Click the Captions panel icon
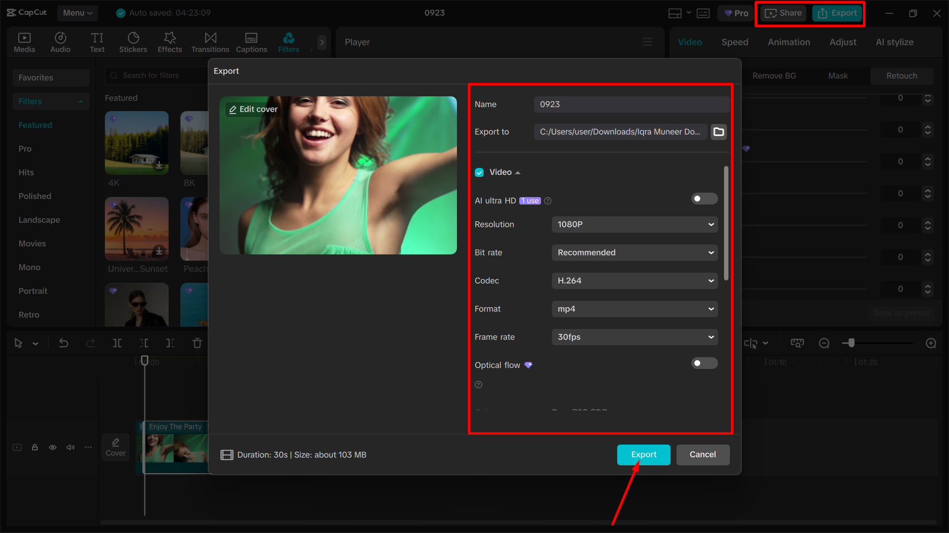Screen dimensions: 949x533 (x=251, y=41)
